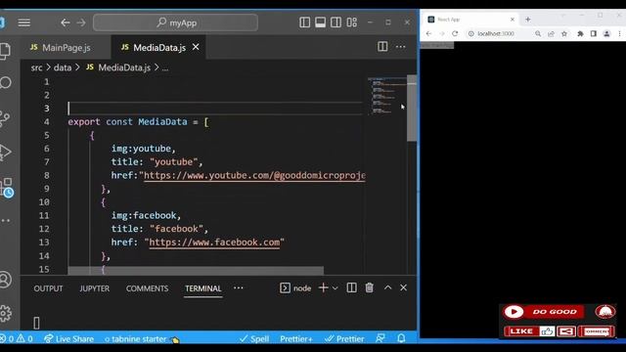Viewport: 626px width, 352px height.
Task: Open the browser extensions puzzle icon
Action: pyautogui.click(x=580, y=34)
